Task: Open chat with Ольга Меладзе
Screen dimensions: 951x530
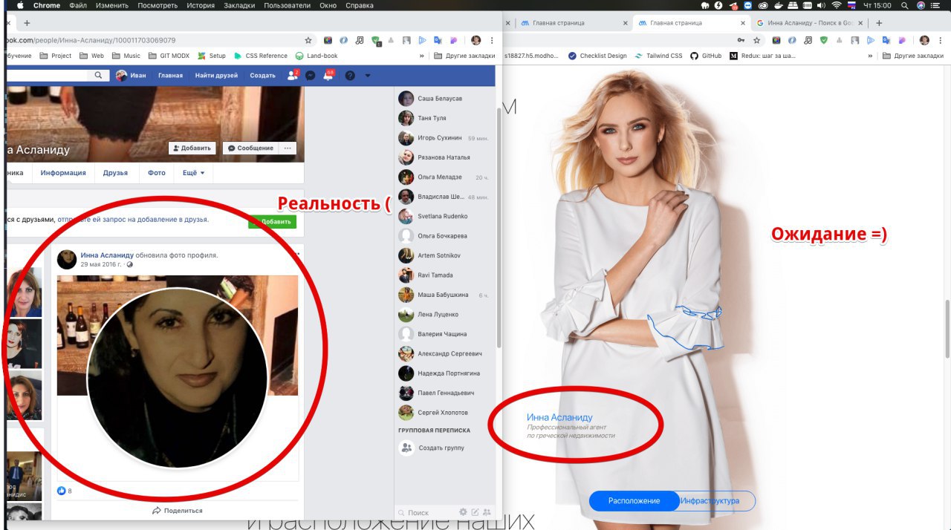Action: pyautogui.click(x=444, y=177)
